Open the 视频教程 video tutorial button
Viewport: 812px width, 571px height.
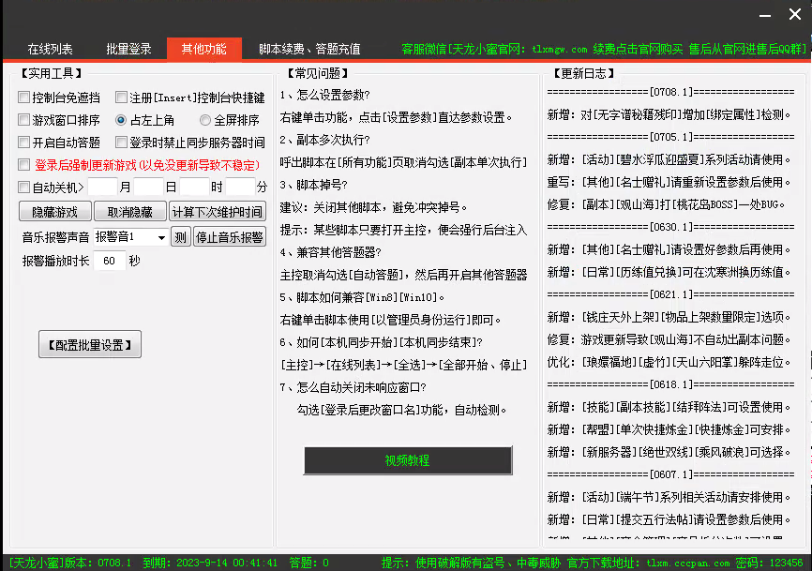coord(408,460)
